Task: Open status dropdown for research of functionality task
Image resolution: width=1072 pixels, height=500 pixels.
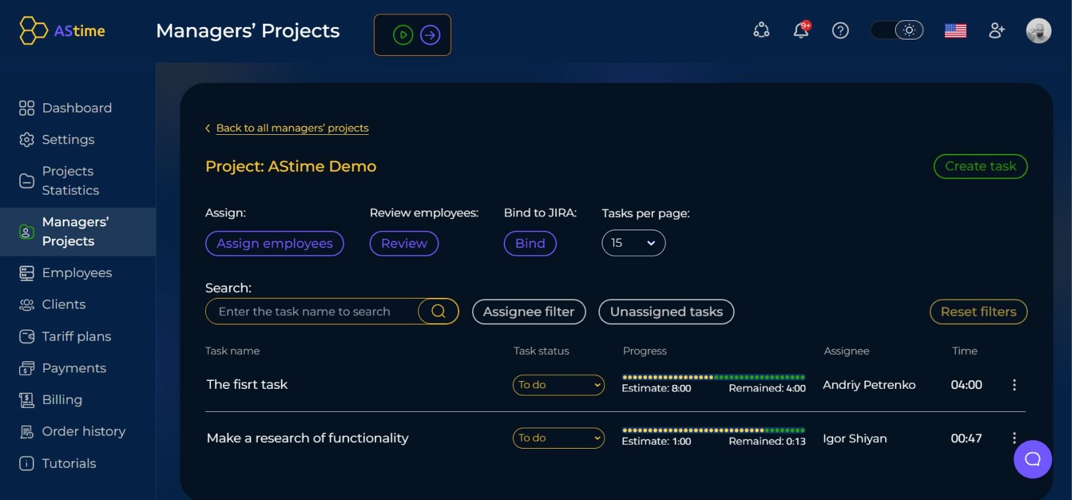Action: 558,438
